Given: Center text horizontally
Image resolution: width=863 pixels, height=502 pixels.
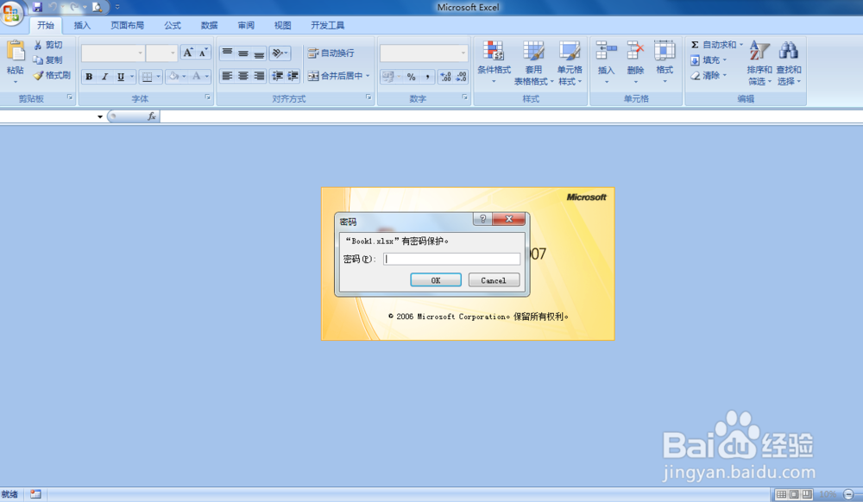Looking at the screenshot, I should click(x=243, y=76).
